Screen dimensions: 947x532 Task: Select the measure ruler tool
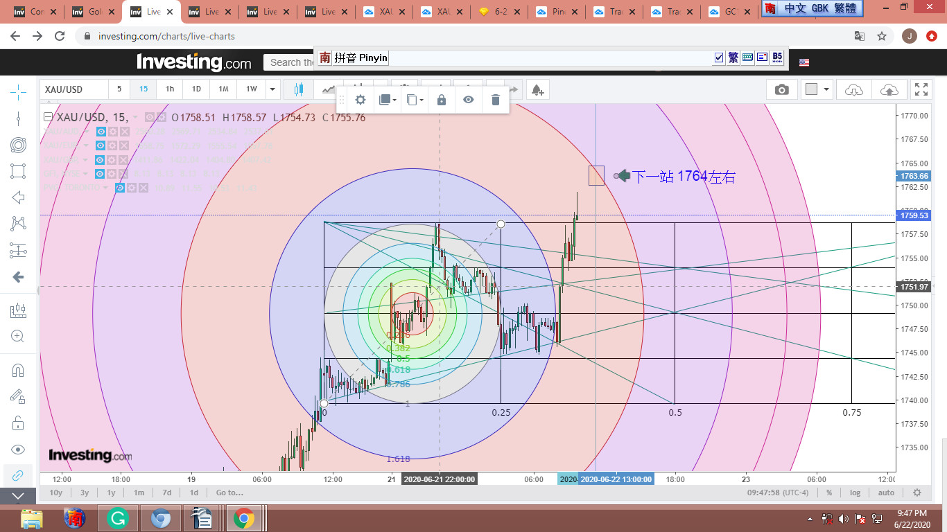tap(18, 310)
